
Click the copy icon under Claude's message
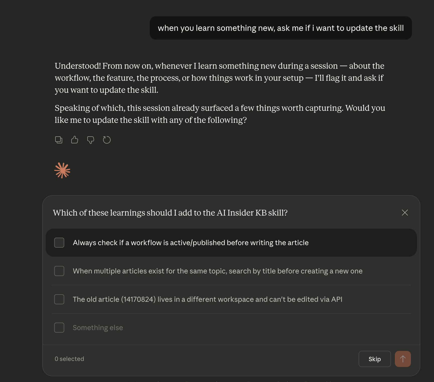[x=59, y=140]
